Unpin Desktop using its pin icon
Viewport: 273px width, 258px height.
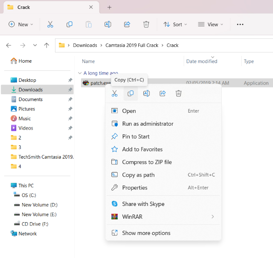[70, 80]
